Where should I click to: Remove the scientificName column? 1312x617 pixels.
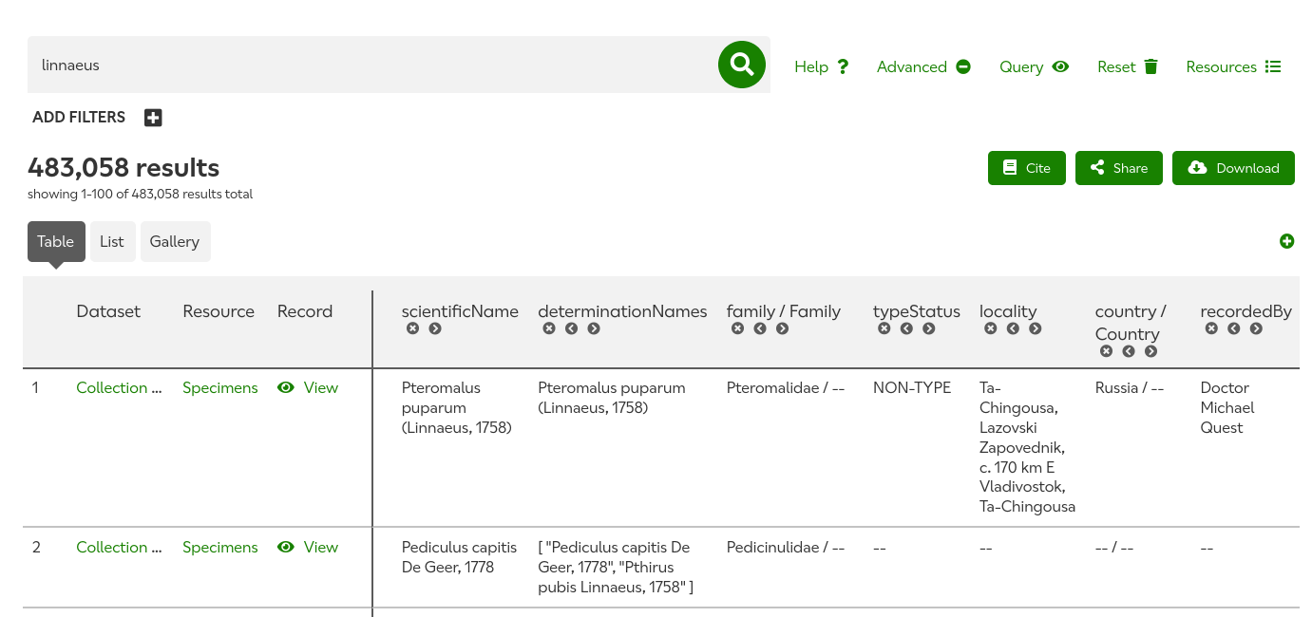412,328
